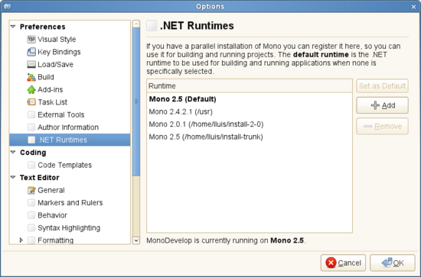Click the Runtime column header
This screenshot has width=421, height=277.
coord(250,86)
